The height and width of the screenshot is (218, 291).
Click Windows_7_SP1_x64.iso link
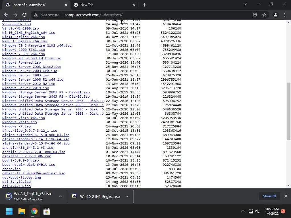pos(24,54)
